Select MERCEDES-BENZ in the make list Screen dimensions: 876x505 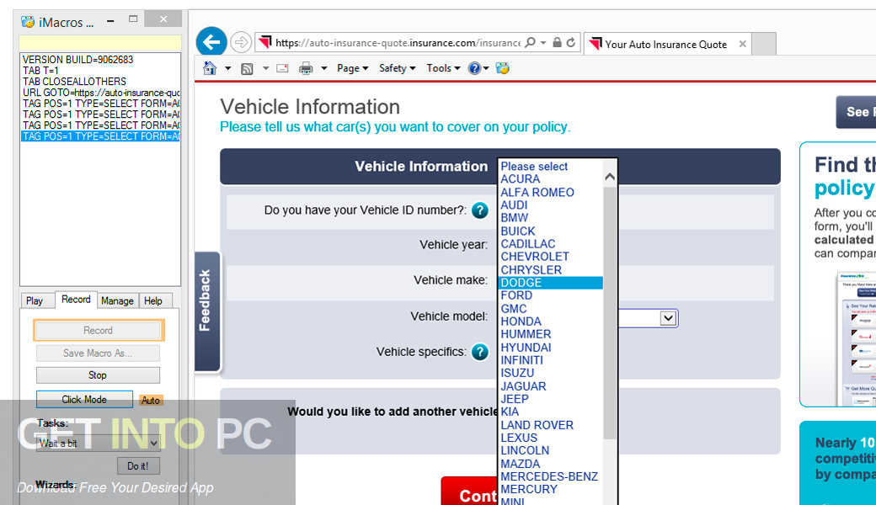pyautogui.click(x=550, y=476)
